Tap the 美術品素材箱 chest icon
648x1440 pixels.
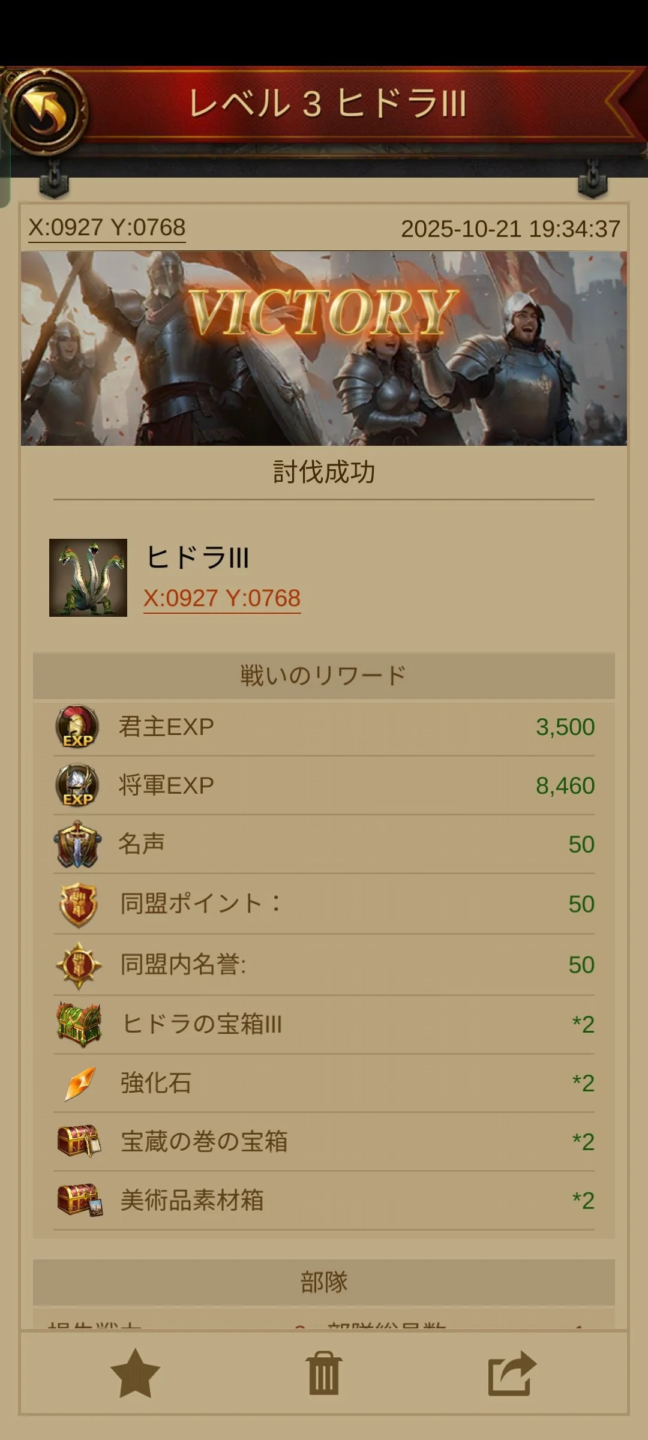(79, 1200)
